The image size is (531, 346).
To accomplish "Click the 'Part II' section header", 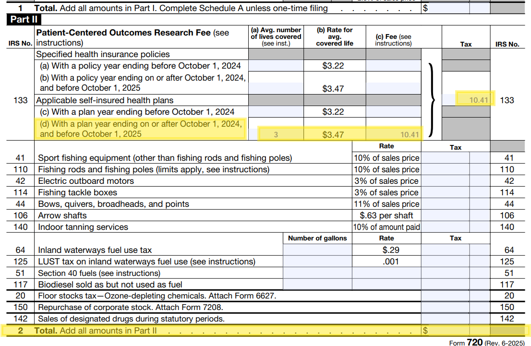I will [x=24, y=20].
